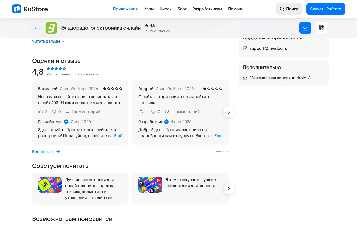The width and height of the screenshot is (361, 225).
Task: Open comments on Андрей's review
Action: click(x=167, y=112)
